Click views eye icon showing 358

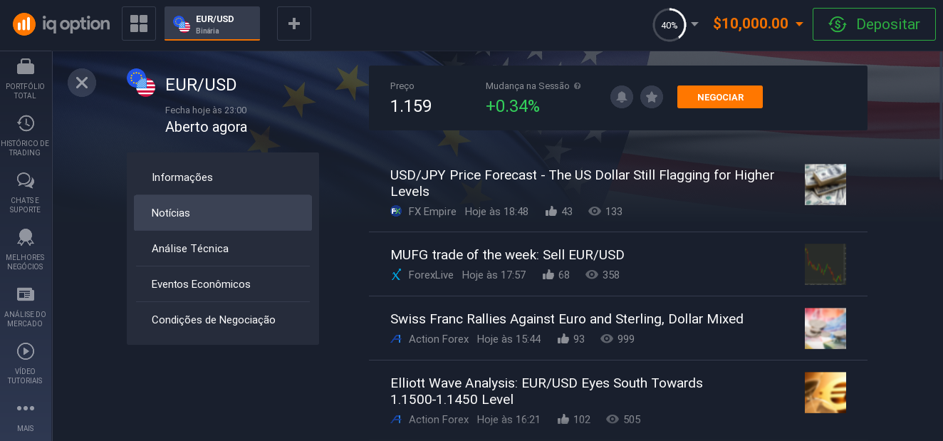click(x=592, y=275)
